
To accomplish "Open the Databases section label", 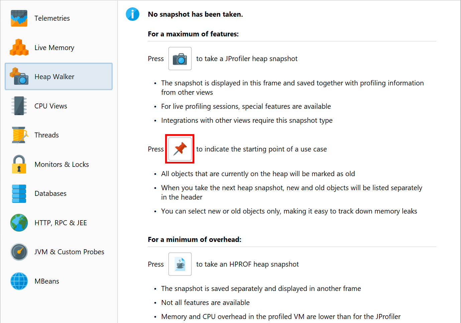I will pyautogui.click(x=50, y=194).
